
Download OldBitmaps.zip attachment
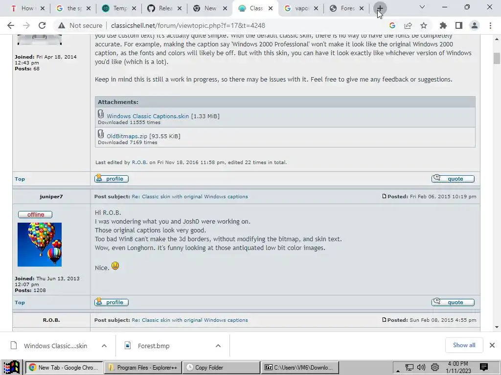(127, 137)
